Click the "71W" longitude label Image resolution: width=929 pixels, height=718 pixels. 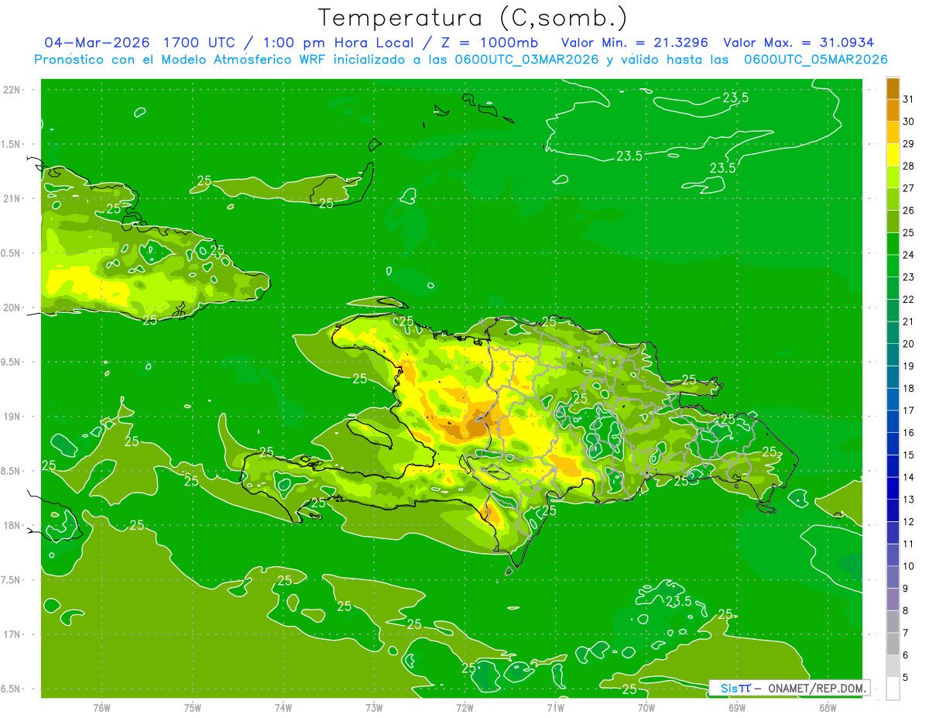click(555, 707)
